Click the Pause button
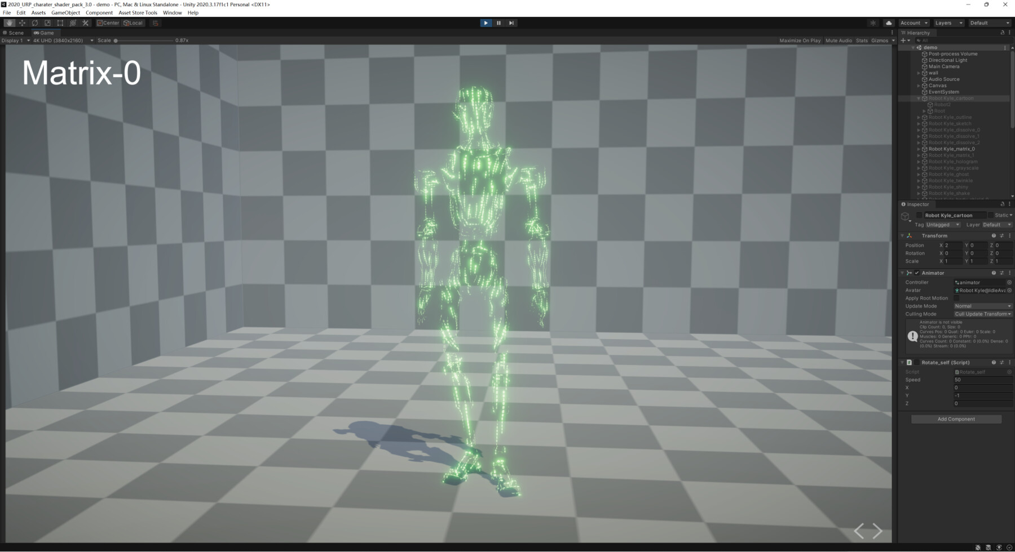 point(498,23)
